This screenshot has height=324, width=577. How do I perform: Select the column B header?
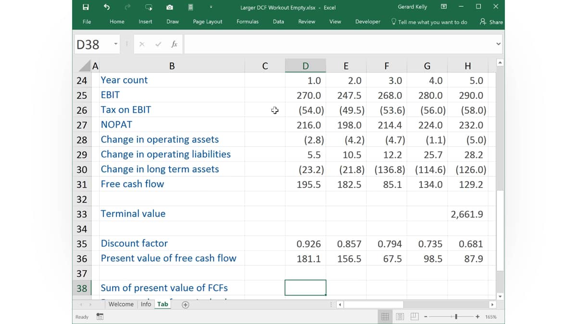point(172,66)
